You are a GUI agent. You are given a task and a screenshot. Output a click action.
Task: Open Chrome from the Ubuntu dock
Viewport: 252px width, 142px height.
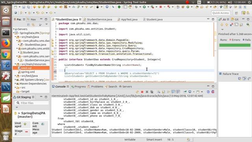pos(6,54)
